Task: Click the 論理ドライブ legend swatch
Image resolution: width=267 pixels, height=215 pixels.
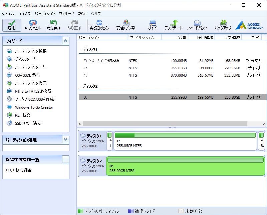Action: click(130, 211)
